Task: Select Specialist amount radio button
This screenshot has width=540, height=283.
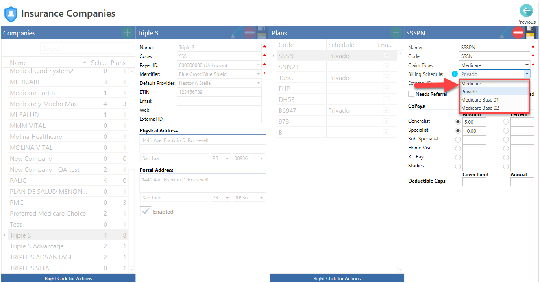Action: (458, 131)
